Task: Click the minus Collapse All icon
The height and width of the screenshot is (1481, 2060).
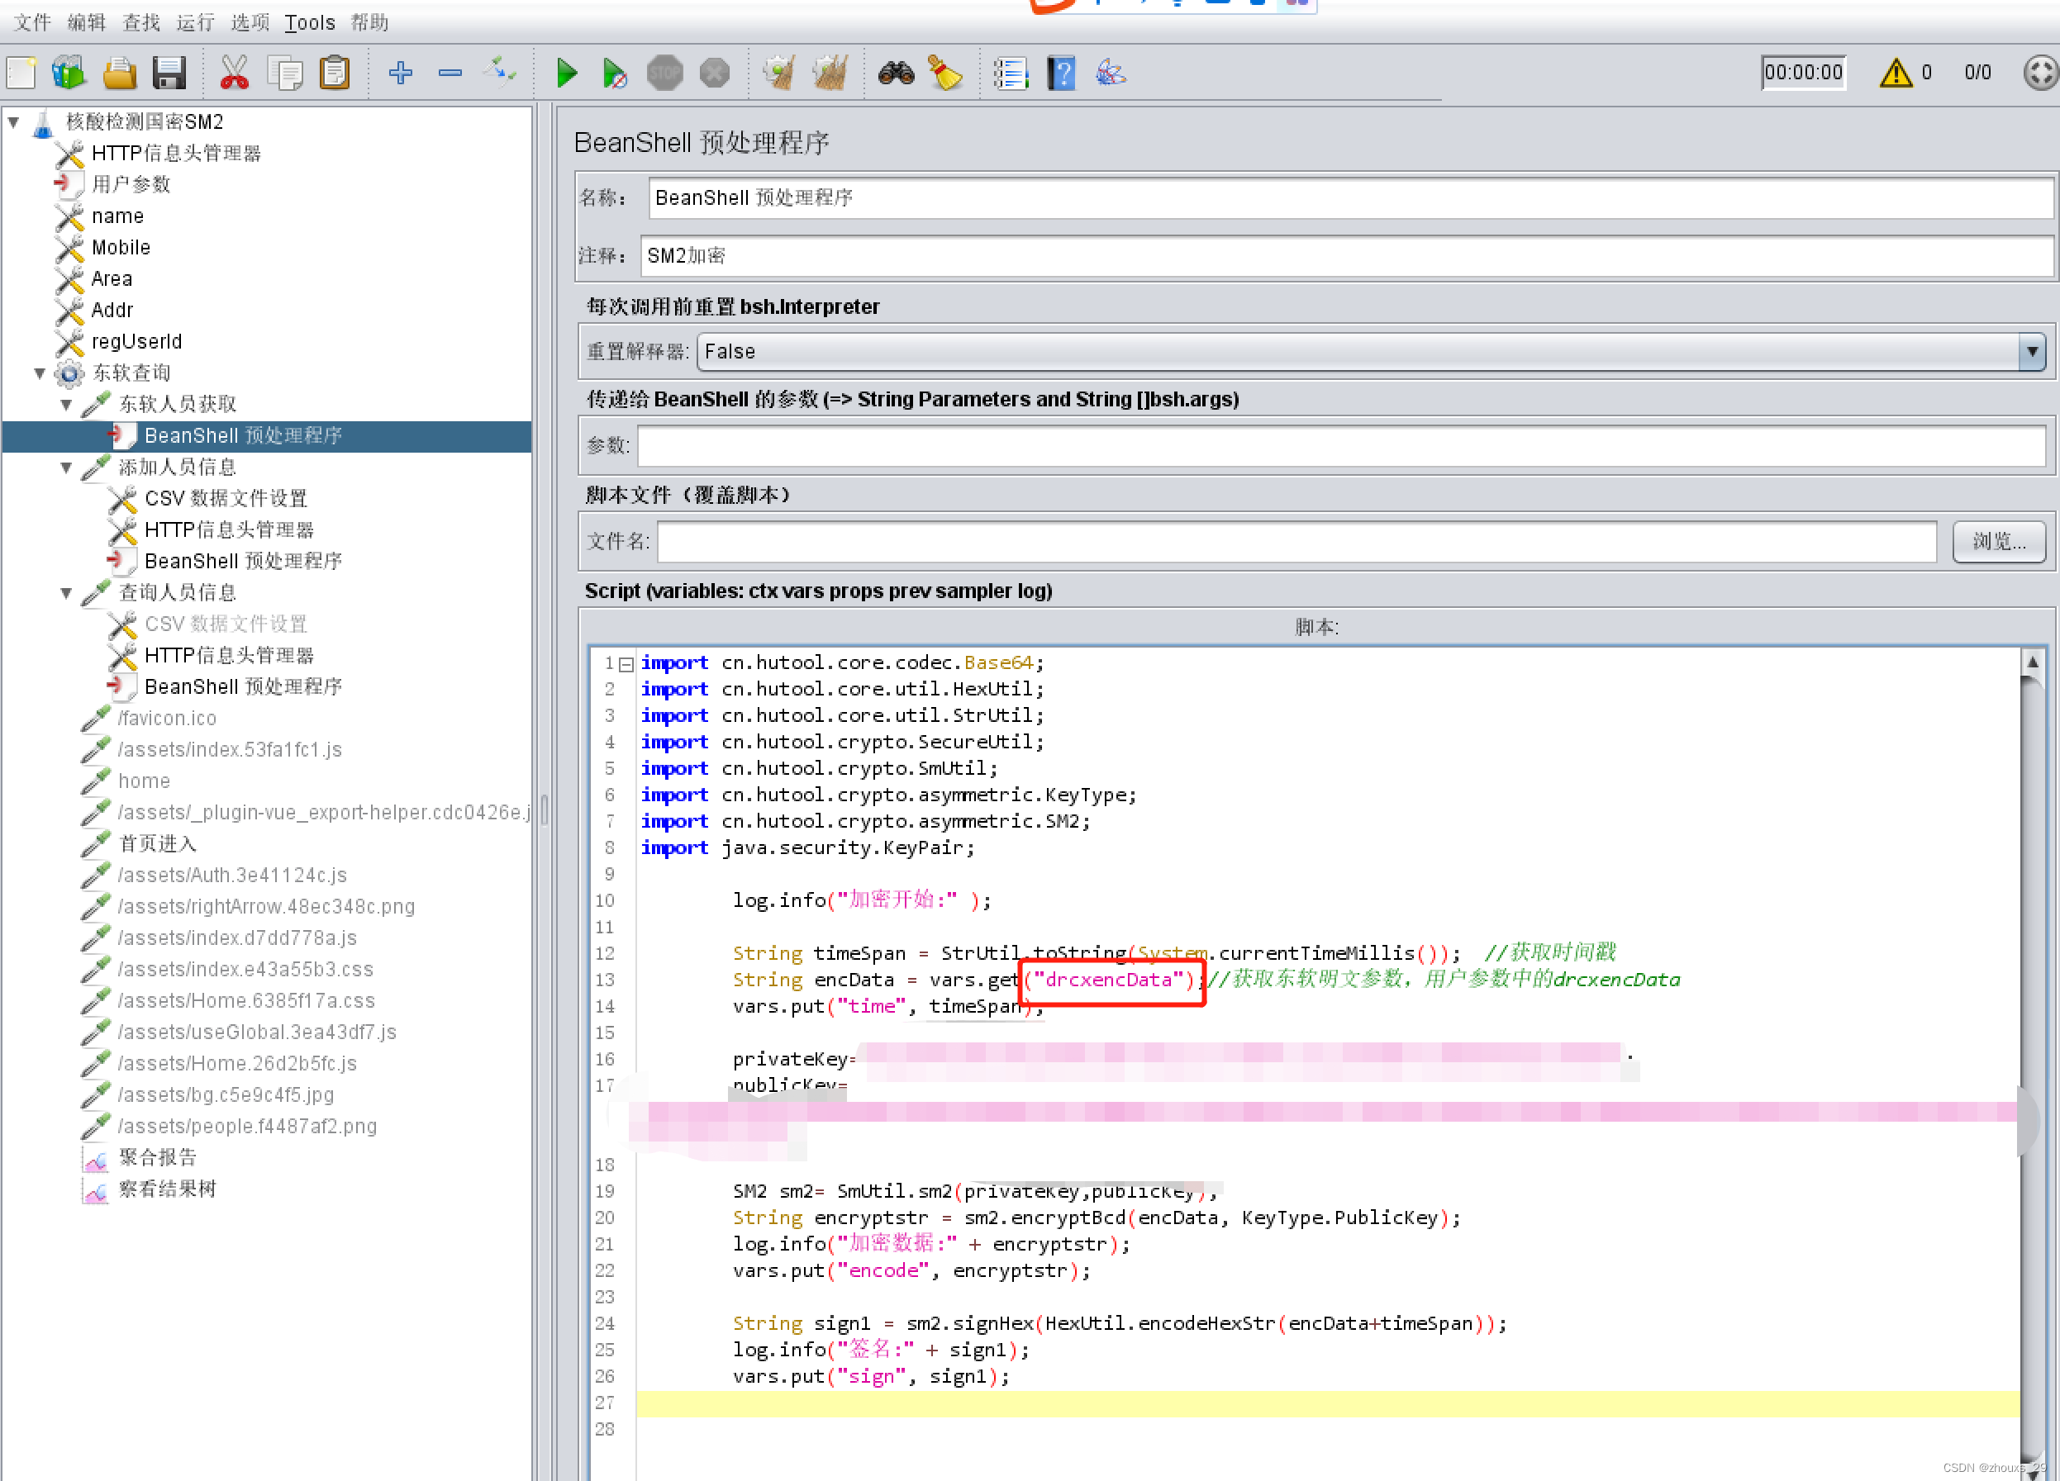Action: (x=450, y=73)
